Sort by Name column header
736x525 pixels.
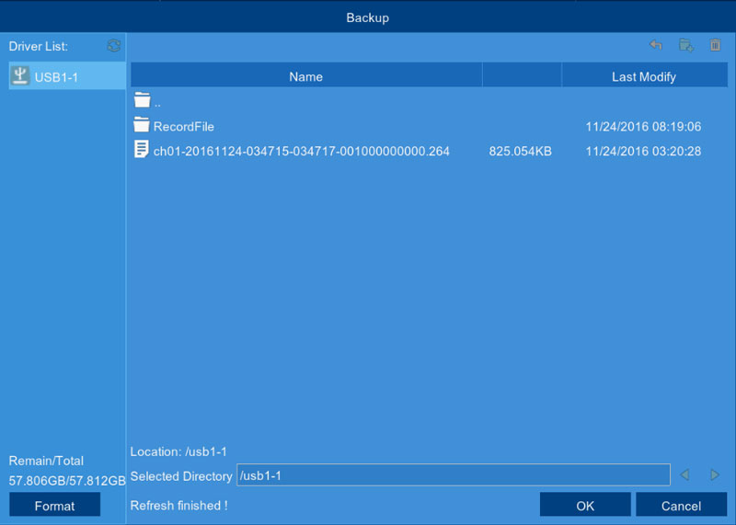coord(306,75)
